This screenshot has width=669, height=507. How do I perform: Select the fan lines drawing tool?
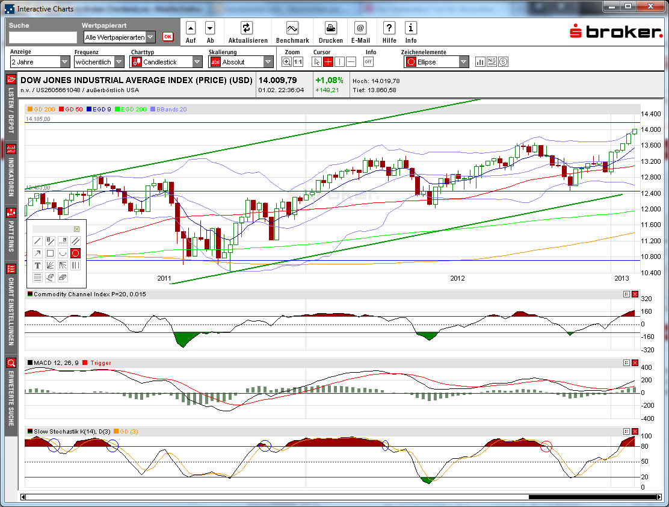50,266
